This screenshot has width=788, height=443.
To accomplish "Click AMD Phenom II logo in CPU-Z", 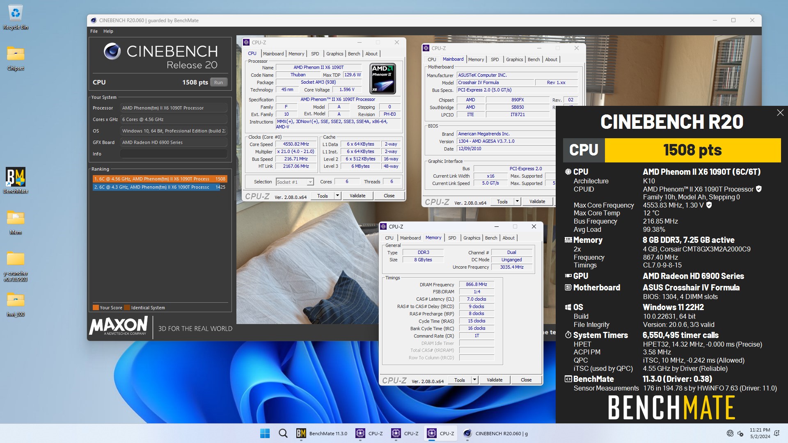I will (383, 79).
